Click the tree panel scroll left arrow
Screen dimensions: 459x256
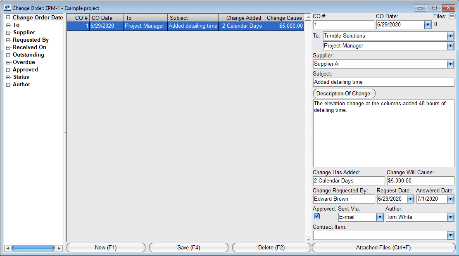coord(7,248)
